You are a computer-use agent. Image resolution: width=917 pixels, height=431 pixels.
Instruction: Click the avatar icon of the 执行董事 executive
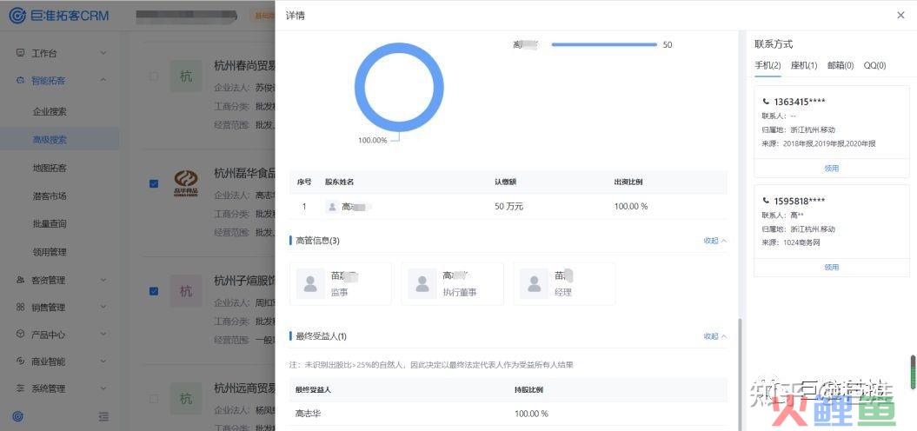(422, 284)
